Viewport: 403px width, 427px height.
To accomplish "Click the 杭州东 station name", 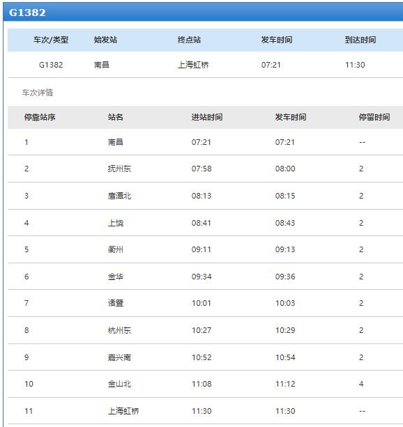I will (x=119, y=330).
